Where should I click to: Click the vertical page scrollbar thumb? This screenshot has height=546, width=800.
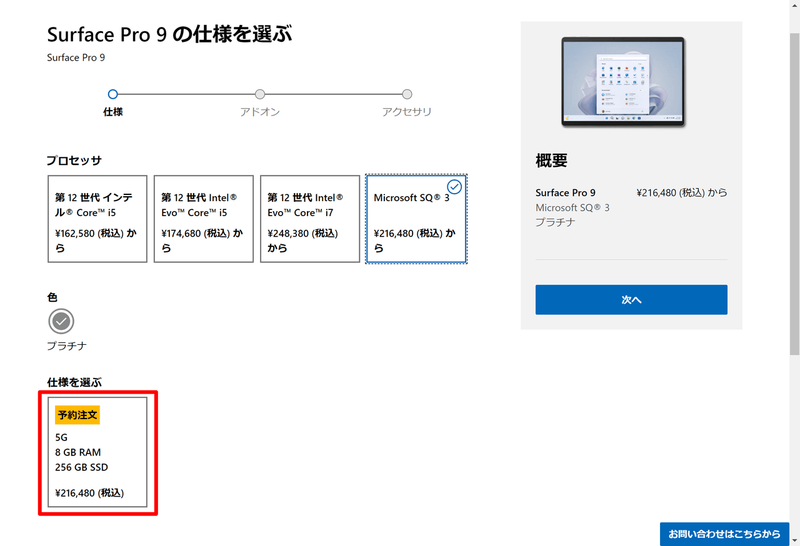tap(794, 187)
